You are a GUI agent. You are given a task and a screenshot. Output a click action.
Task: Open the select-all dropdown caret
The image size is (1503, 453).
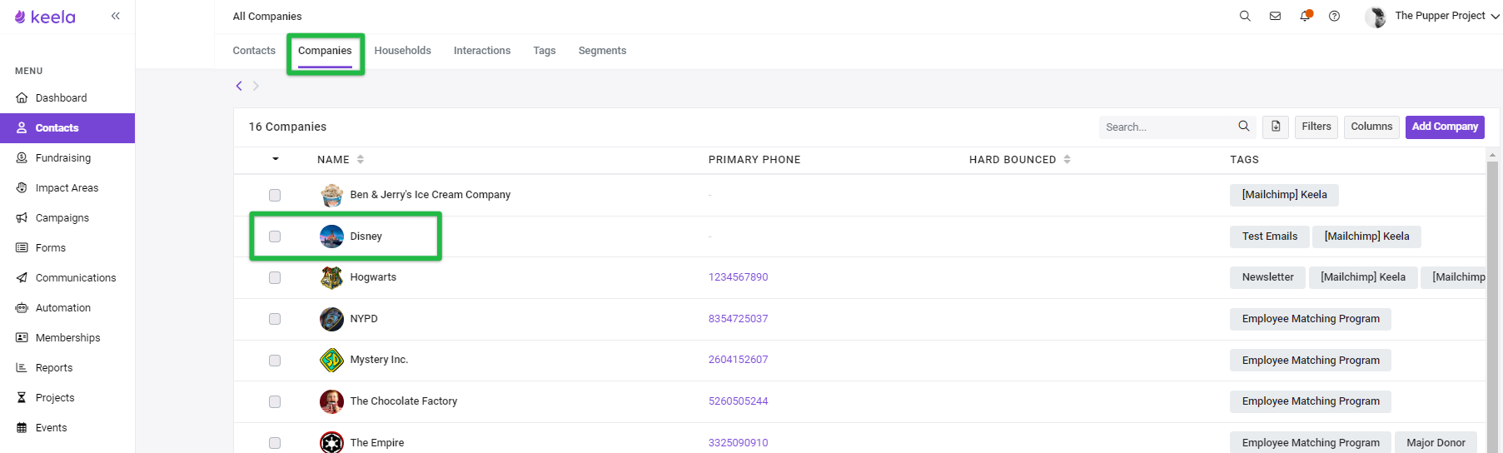click(x=276, y=159)
